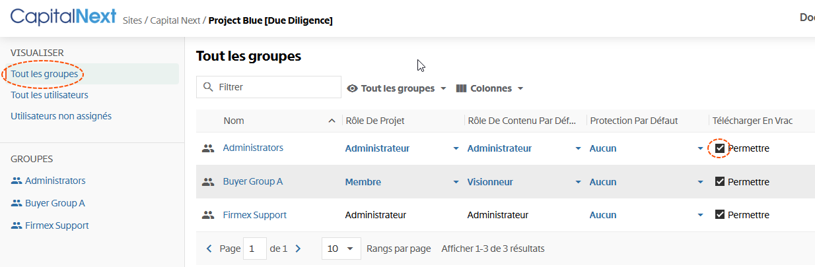
Task: Select Tout les groupes in sidebar
Action: click(44, 74)
